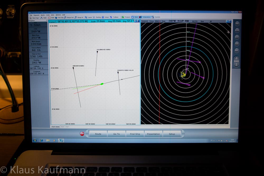The height and width of the screenshot is (176, 264).
Task: Toggle the Pressure weather overlay
Action: tap(126, 17)
